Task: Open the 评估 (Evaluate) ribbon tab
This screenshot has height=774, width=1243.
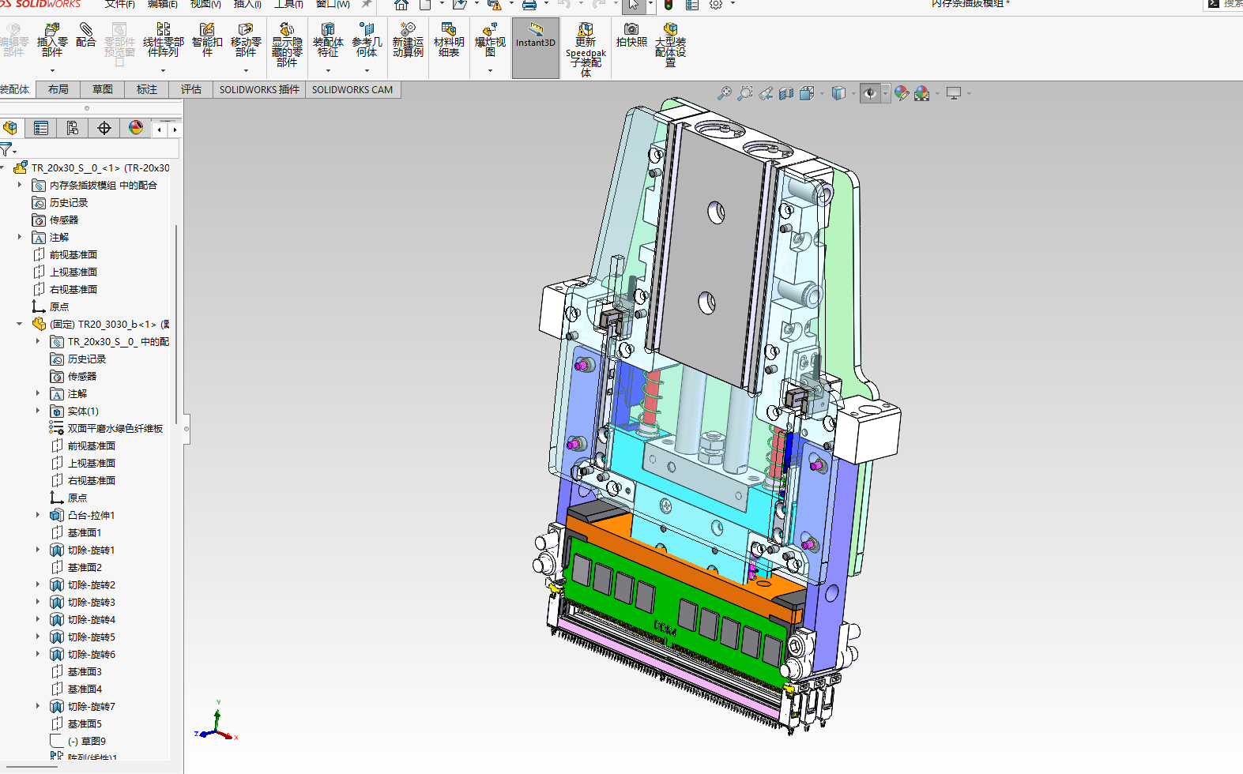Action: tap(191, 89)
